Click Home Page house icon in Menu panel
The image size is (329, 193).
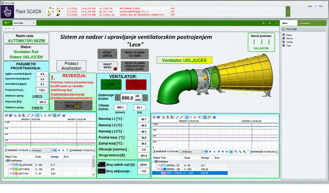(x=283, y=29)
